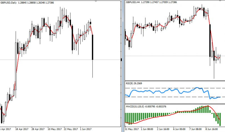This screenshot has width=225, height=132.
Task: Click the 8 Jun 16:00 time label
Action: coord(211,129)
